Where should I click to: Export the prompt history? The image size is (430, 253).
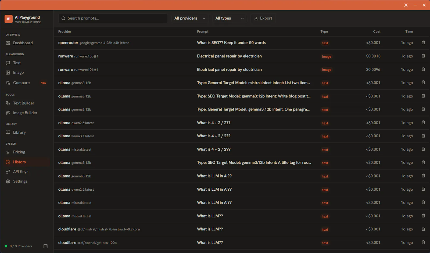pyautogui.click(x=263, y=18)
